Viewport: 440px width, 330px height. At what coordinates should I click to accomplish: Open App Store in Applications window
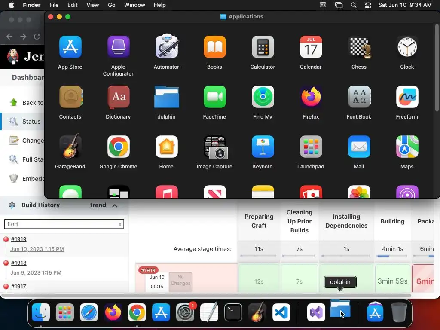70,47
